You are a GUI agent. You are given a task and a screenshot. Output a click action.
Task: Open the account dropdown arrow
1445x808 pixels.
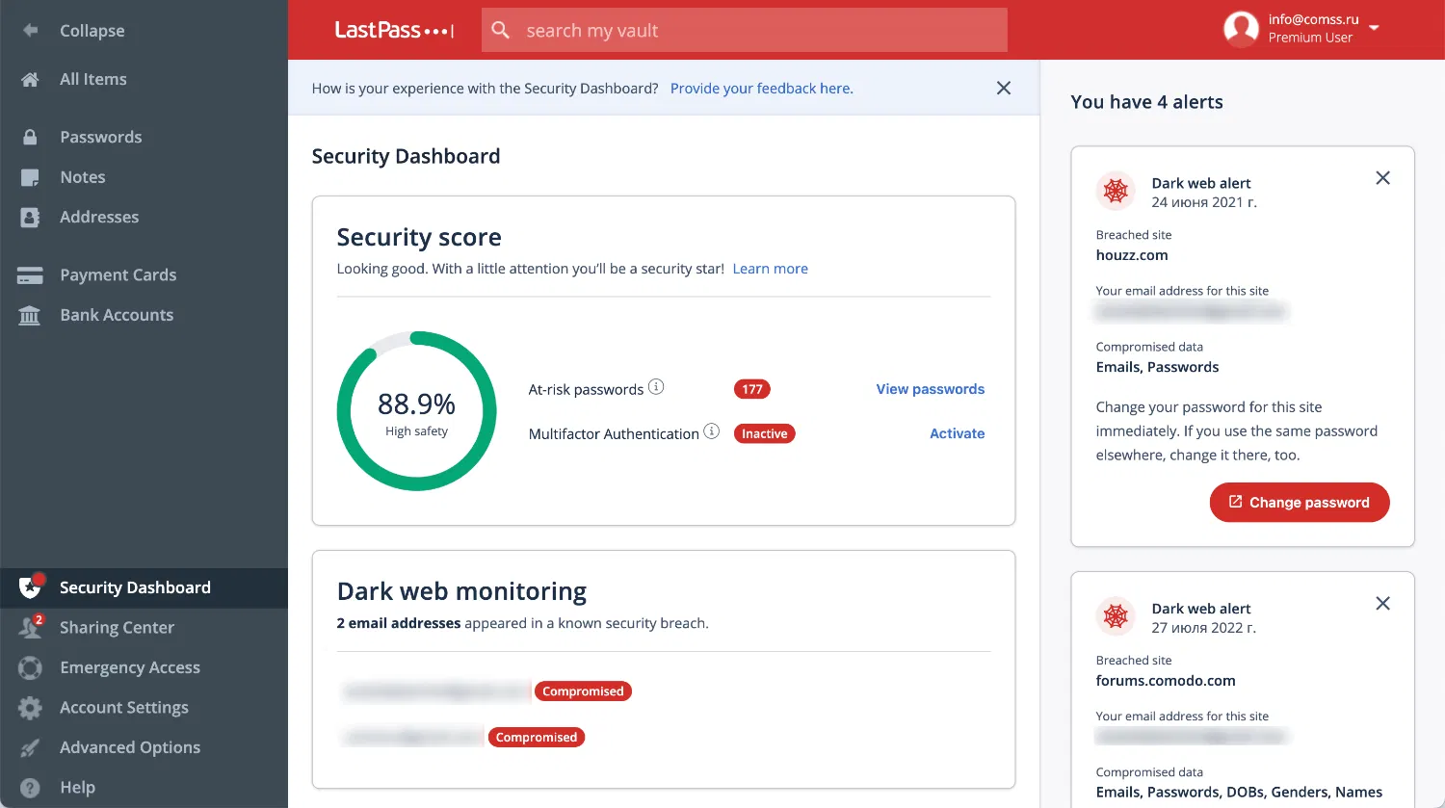1375,28
